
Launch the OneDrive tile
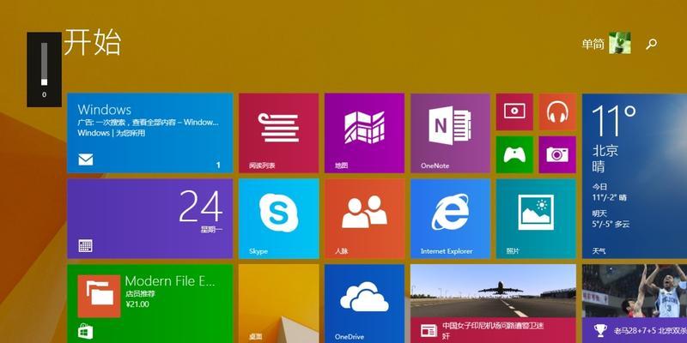[364, 304]
